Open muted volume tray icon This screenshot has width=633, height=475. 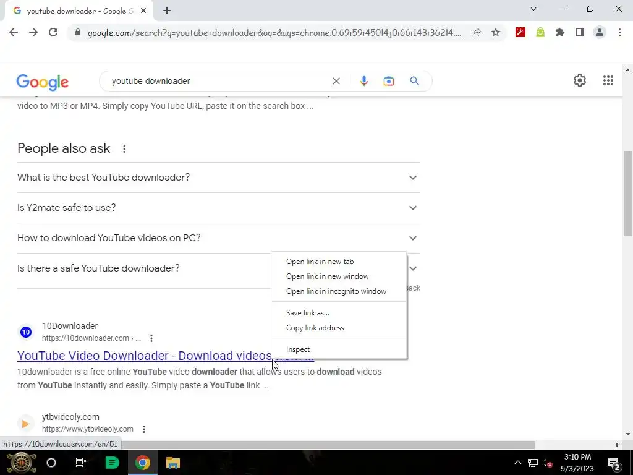tap(548, 463)
